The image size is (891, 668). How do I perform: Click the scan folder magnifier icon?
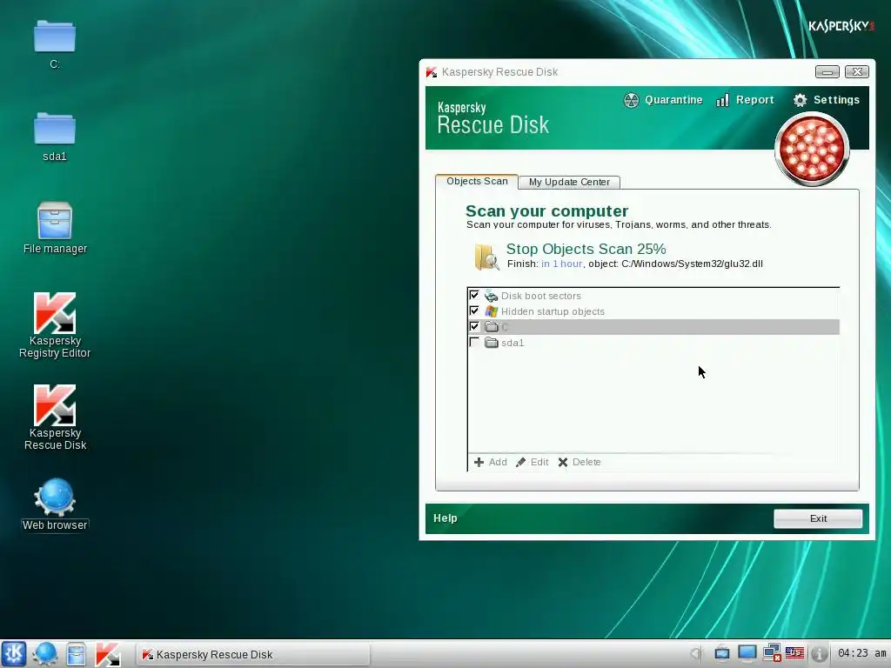(x=486, y=257)
